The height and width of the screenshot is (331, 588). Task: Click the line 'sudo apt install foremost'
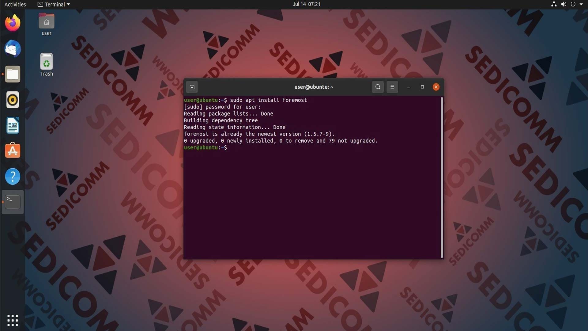[269, 100]
